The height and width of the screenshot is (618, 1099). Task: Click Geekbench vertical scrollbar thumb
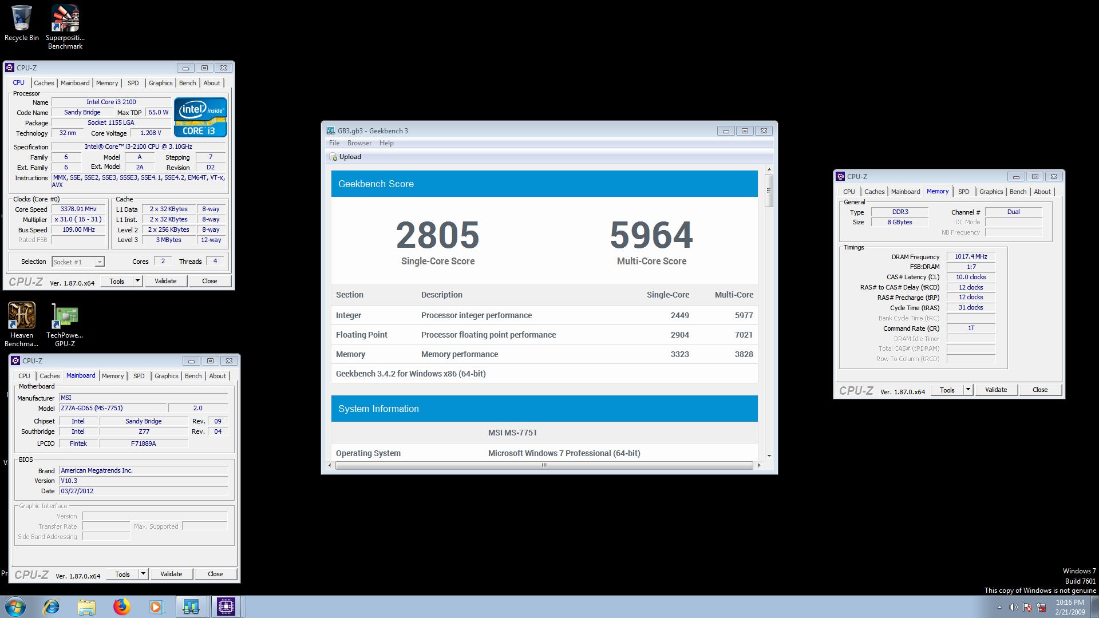point(769,191)
